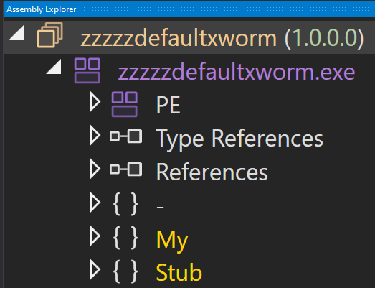Click the braces icon of the dash namespace

(125, 204)
